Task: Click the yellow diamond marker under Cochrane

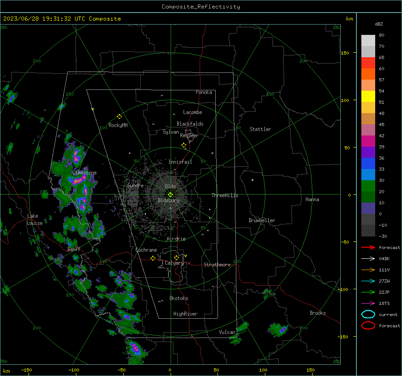Action: (153, 258)
